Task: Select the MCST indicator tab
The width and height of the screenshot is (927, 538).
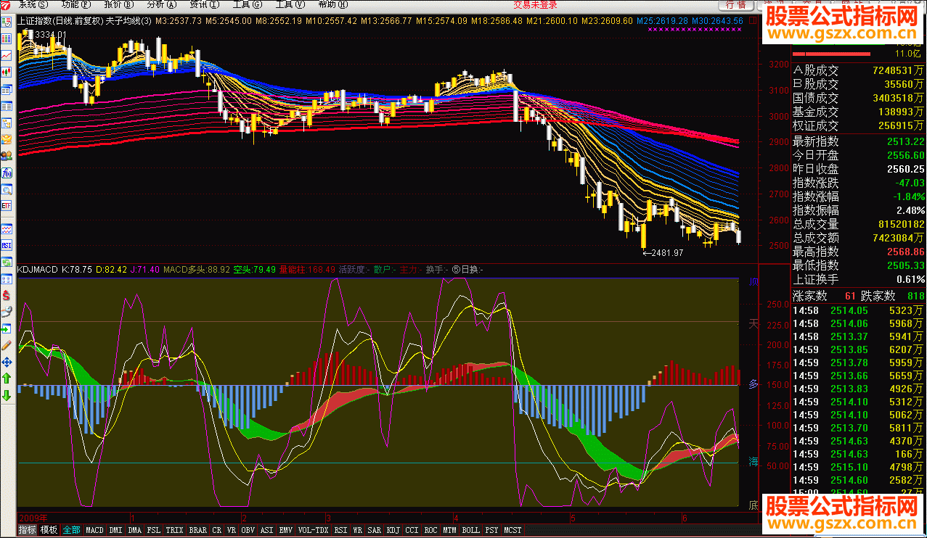Action: click(513, 530)
